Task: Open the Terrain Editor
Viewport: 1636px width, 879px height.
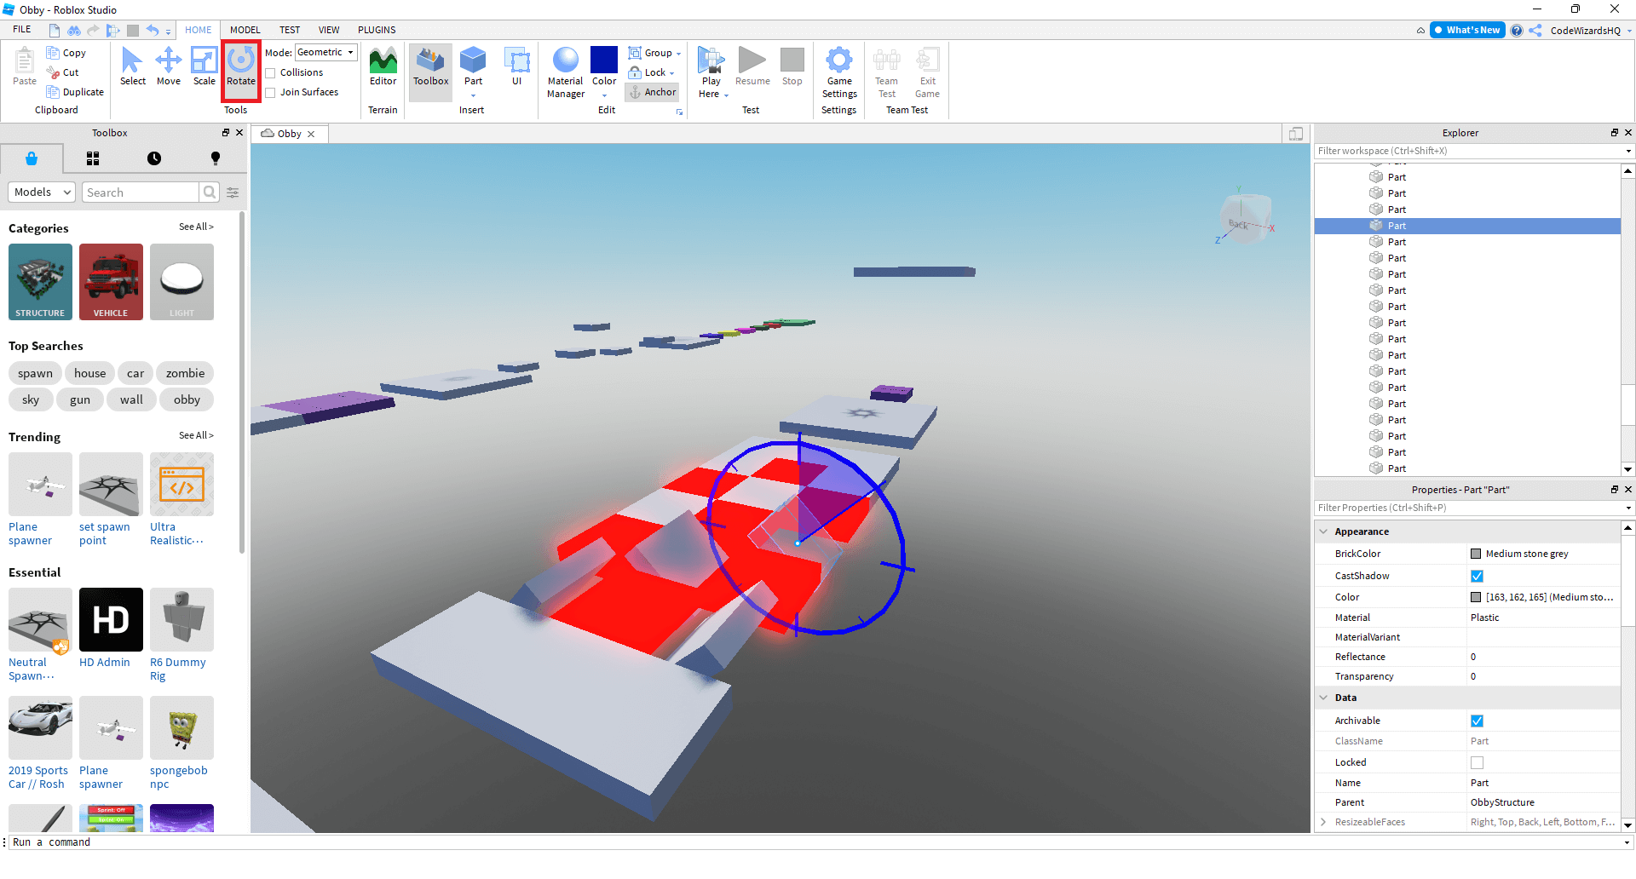Action: [382, 68]
